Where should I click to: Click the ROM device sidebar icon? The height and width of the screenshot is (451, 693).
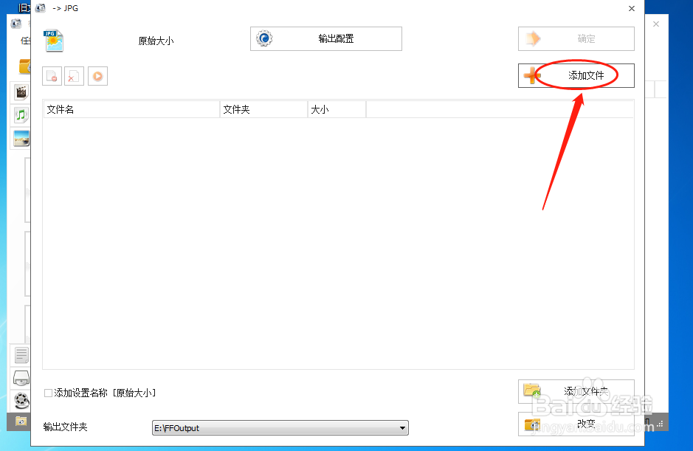(20, 378)
